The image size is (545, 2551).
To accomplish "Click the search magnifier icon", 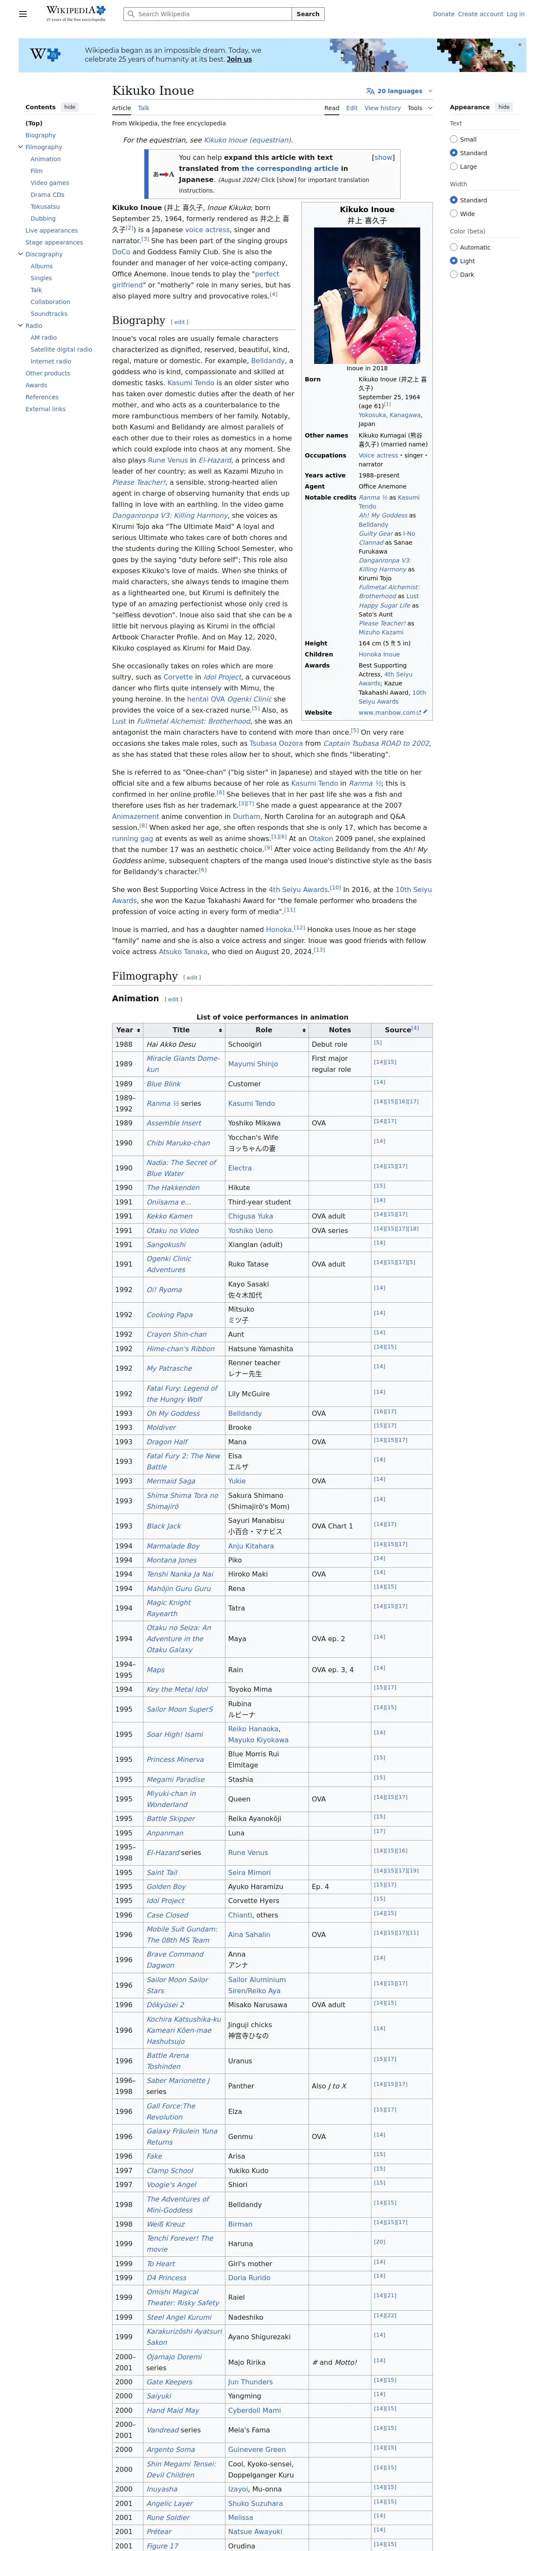I will (131, 14).
